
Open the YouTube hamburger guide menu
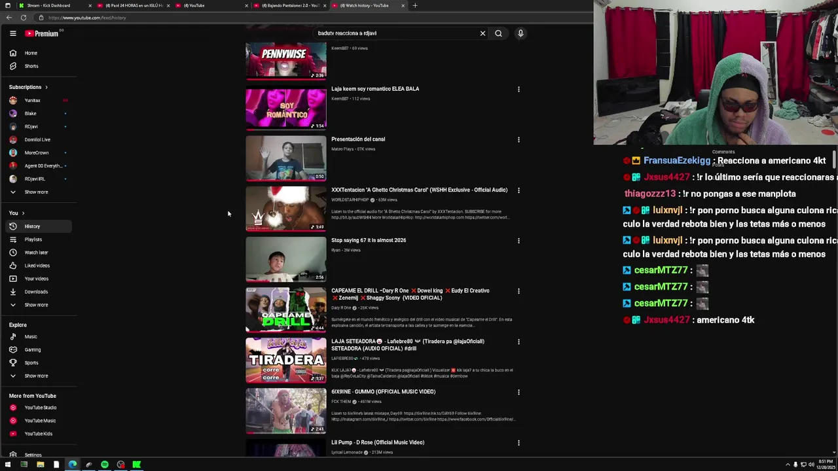tap(12, 33)
